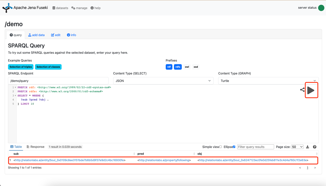Open the help menu
Screen dimensions: 326x186
(x=95, y=8)
